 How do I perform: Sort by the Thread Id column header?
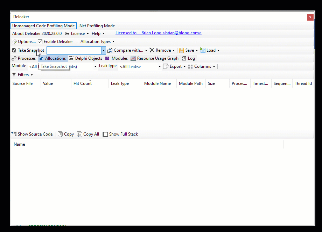[x=303, y=84]
